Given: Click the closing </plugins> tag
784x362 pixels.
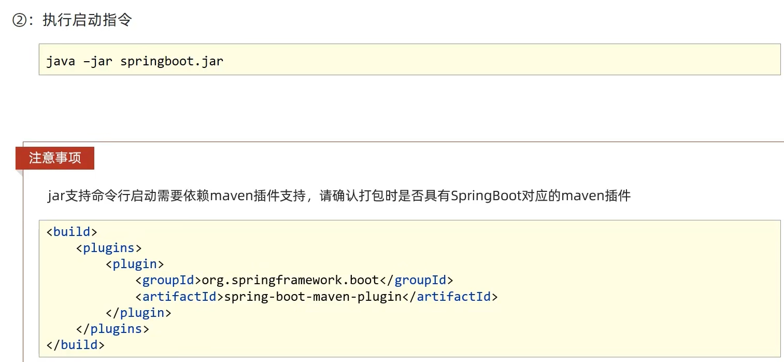Looking at the screenshot, I should coord(112,329).
